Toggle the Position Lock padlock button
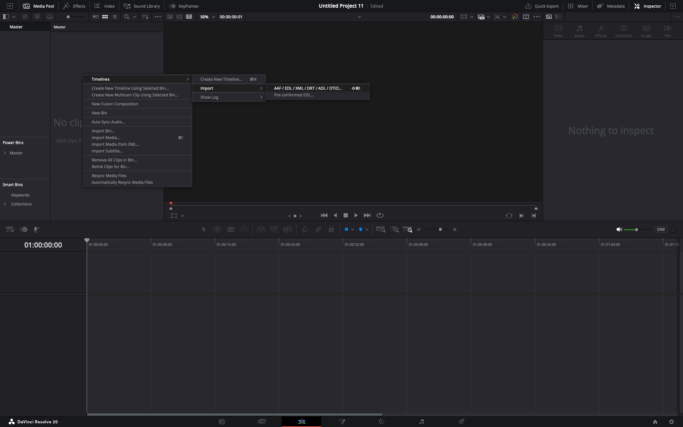The height and width of the screenshot is (427, 683). [331, 230]
